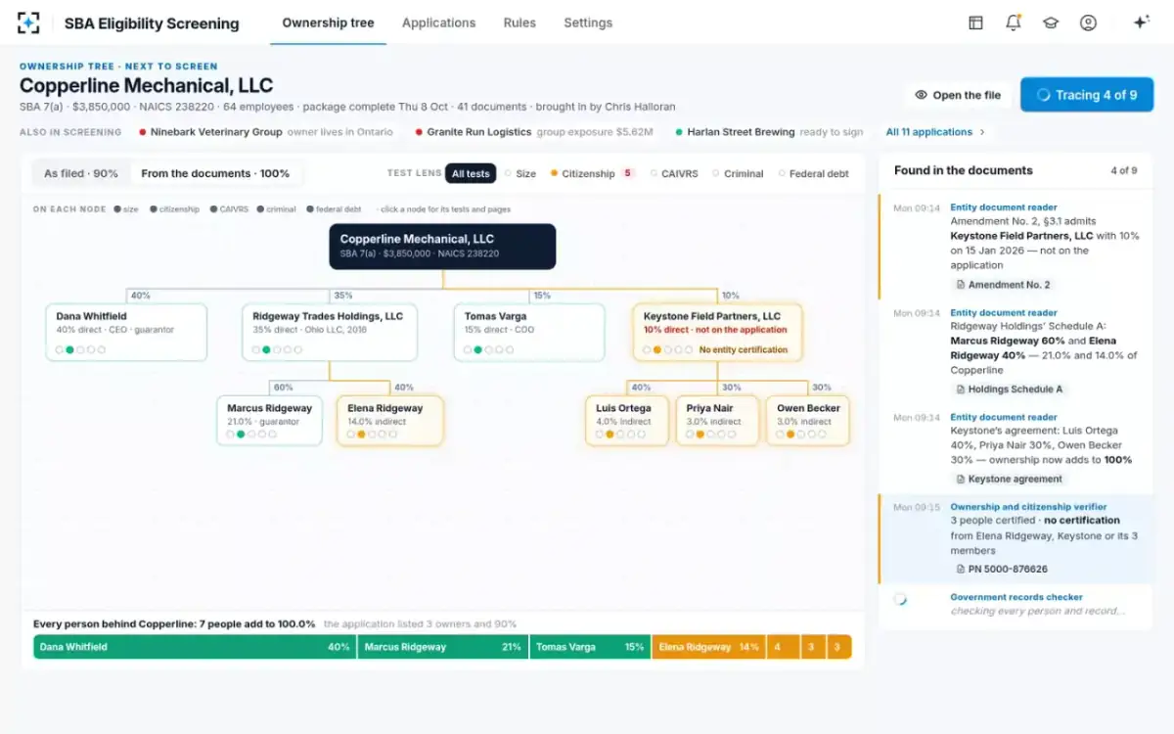Screen dimensions: 1174x734
Task: Click the SBA Eligibility Screening logo icon
Action: pyautogui.click(x=28, y=23)
